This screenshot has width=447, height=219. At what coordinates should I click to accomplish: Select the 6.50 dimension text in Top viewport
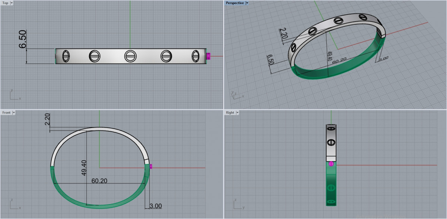(23, 40)
